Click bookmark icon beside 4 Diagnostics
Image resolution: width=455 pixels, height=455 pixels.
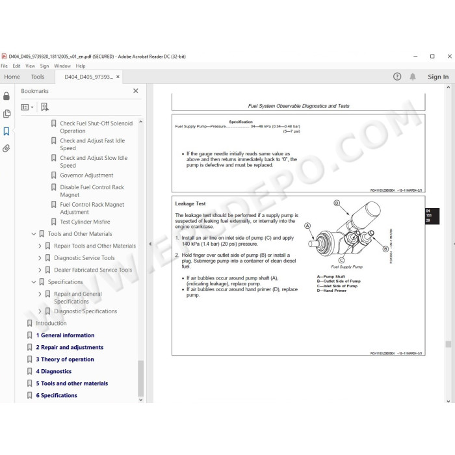tap(30, 371)
